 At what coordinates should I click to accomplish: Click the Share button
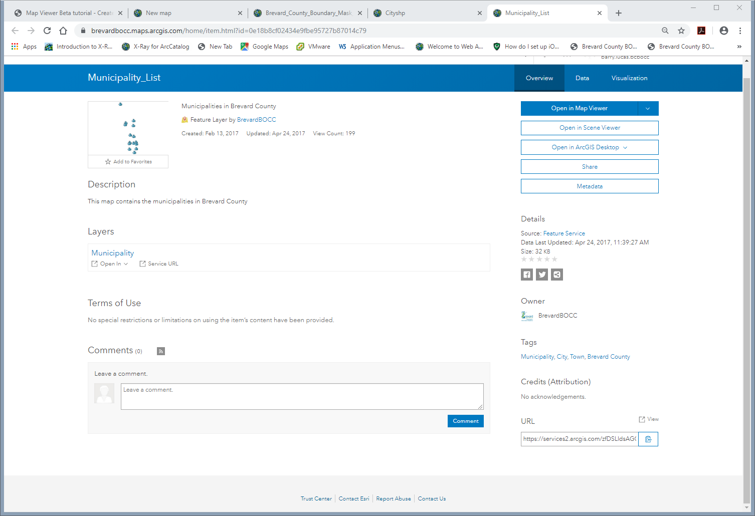pyautogui.click(x=590, y=167)
